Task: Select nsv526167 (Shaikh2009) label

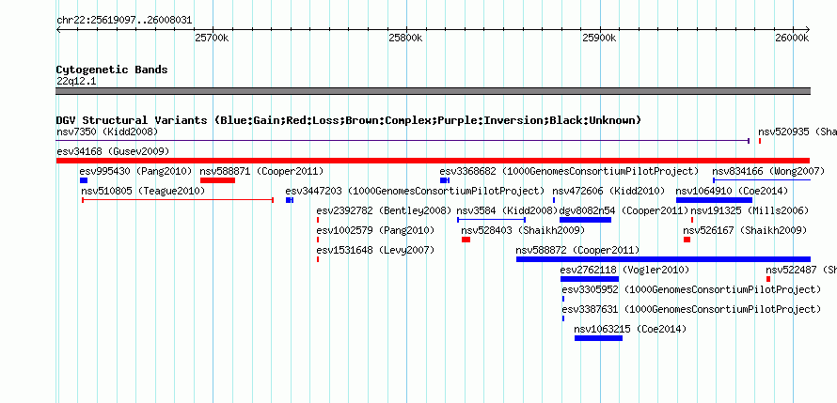Action: click(745, 230)
